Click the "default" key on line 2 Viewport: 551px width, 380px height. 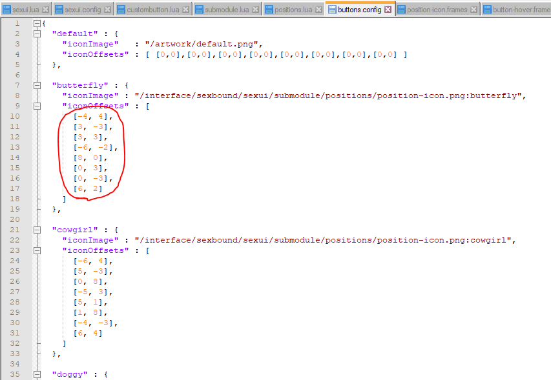[x=75, y=34]
